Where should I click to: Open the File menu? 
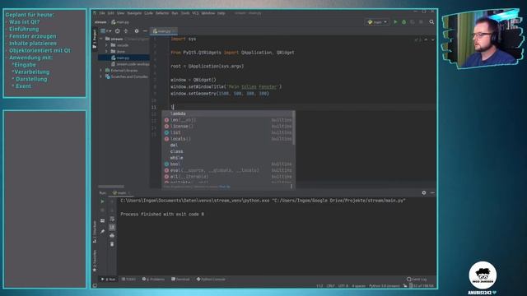click(x=102, y=13)
